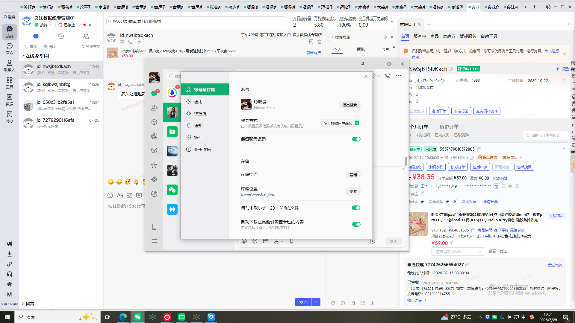Image resolution: width=575 pixels, height=323 pixels.
Task: Open 联系人 in the JD left sidebar
Action: pyautogui.click(x=10, y=66)
